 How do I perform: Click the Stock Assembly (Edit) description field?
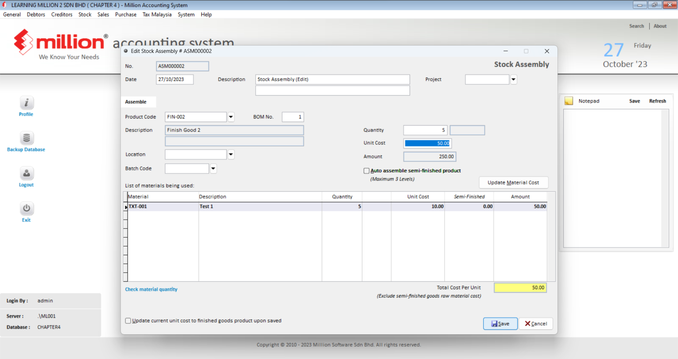point(332,79)
